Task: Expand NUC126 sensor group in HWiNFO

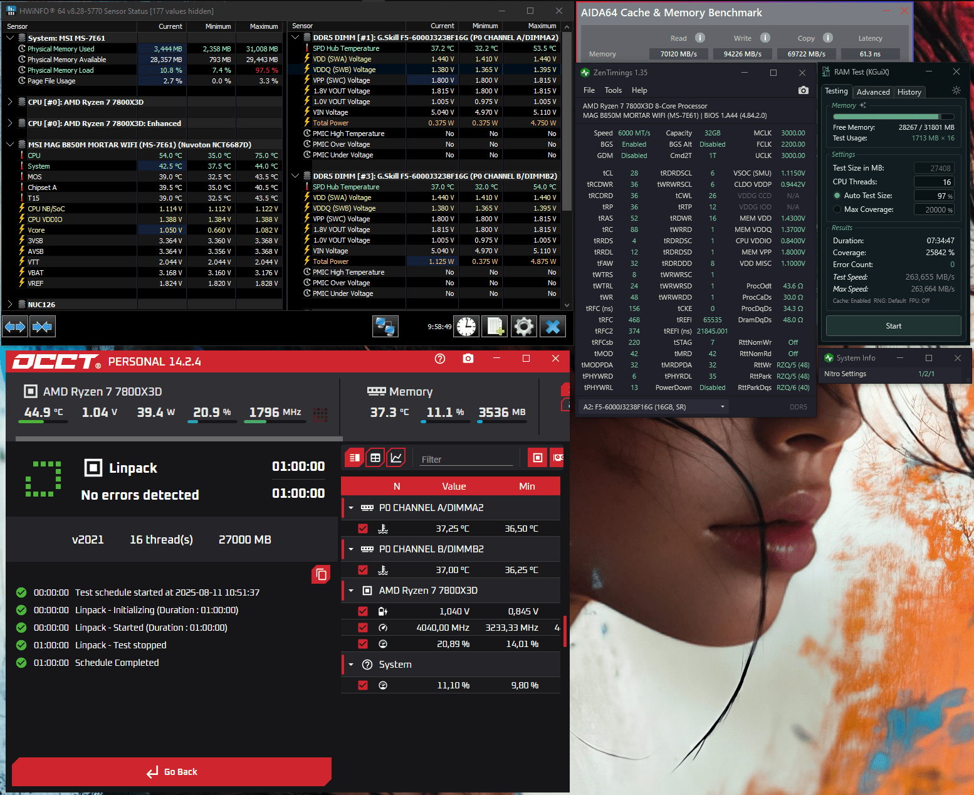Action: tap(10, 304)
